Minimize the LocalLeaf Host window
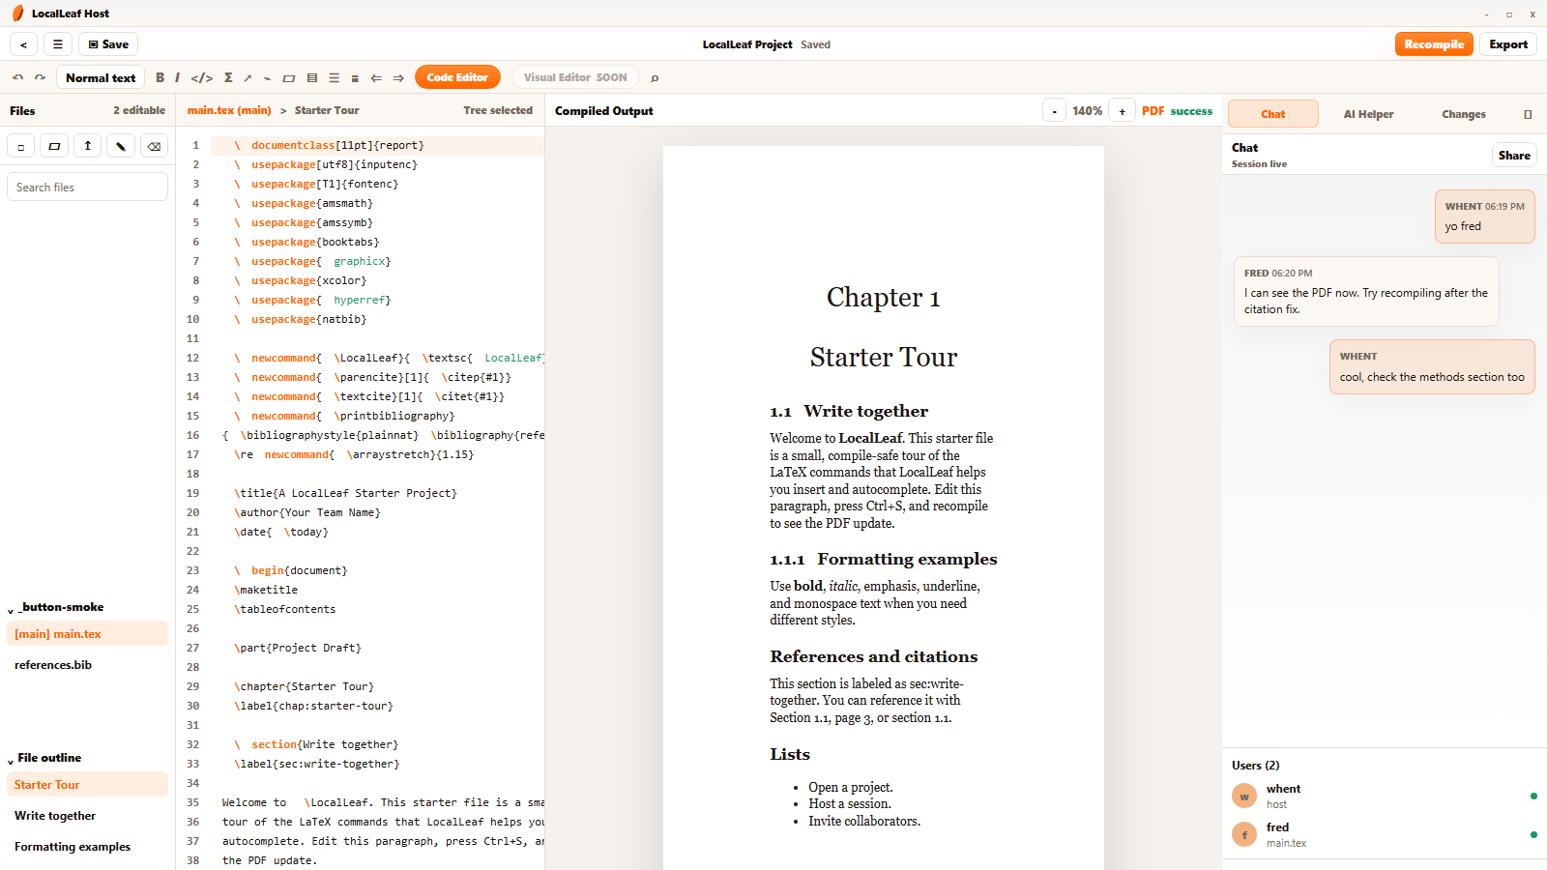The width and height of the screenshot is (1547, 870). [x=1487, y=14]
